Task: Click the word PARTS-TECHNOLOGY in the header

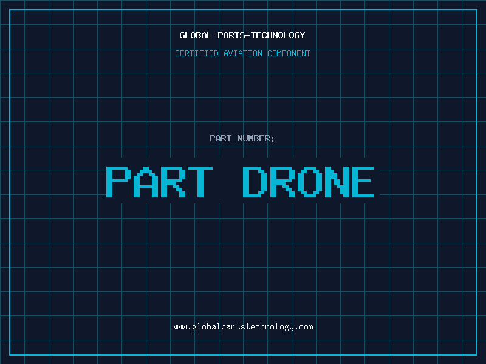Action: point(262,35)
